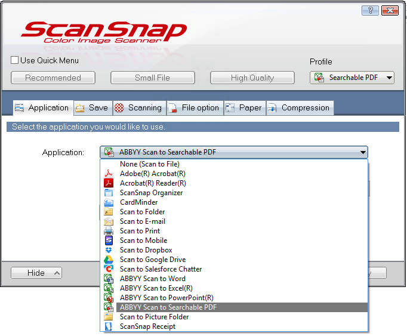
Task: Click the Scan to Mobile icon
Action: (109, 241)
